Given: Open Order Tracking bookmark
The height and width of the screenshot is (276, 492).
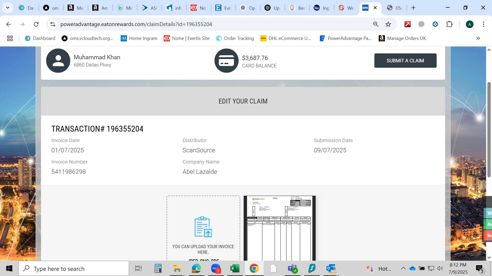Looking at the screenshot, I should click(x=235, y=38).
